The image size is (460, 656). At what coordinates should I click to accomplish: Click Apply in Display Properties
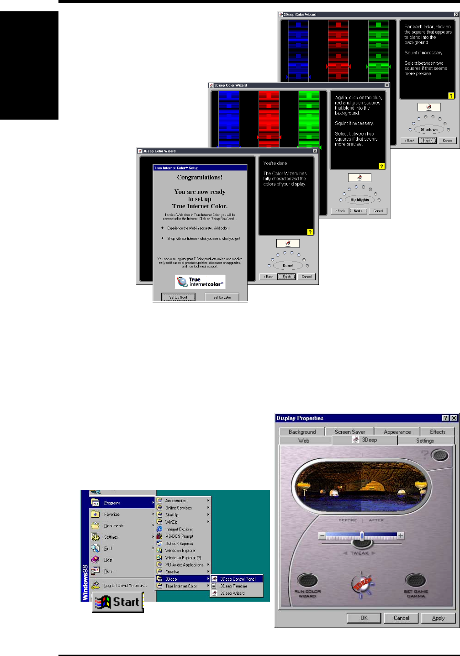[x=438, y=618]
